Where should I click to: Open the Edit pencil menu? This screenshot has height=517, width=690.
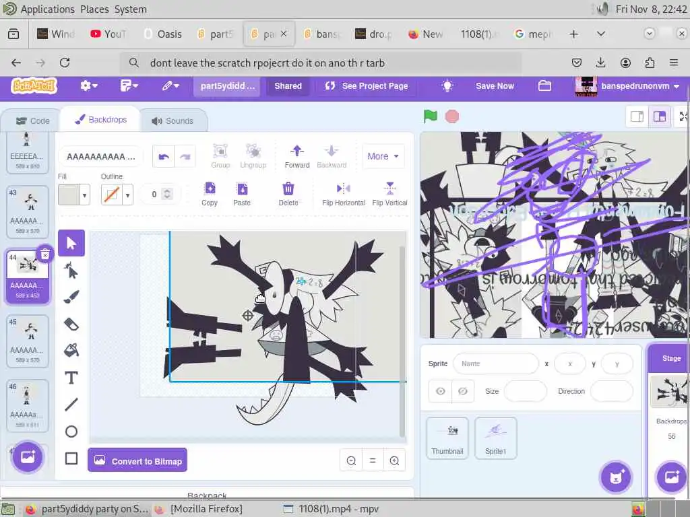(x=170, y=85)
